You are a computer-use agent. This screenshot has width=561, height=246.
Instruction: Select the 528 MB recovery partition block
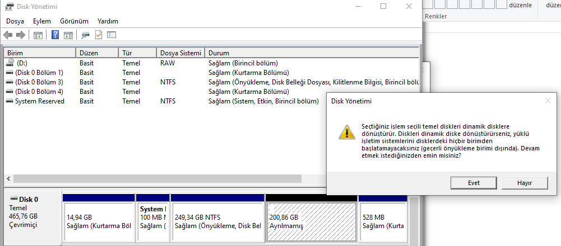(383, 218)
